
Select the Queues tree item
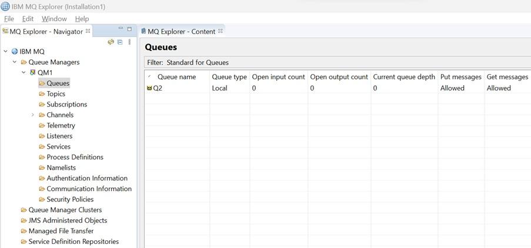coord(58,83)
